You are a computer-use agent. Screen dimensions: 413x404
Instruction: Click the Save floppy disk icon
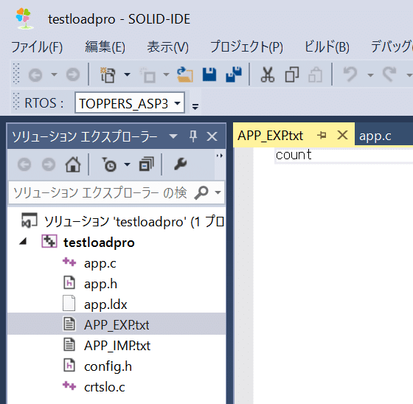coord(209,74)
